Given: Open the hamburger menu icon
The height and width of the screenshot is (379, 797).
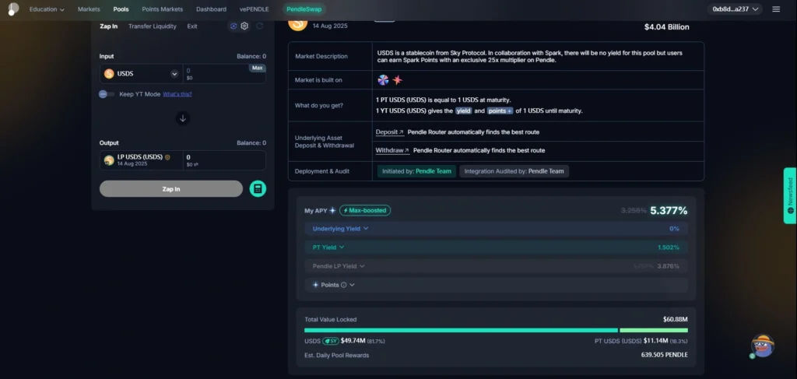Looking at the screenshot, I should pyautogui.click(x=776, y=9).
